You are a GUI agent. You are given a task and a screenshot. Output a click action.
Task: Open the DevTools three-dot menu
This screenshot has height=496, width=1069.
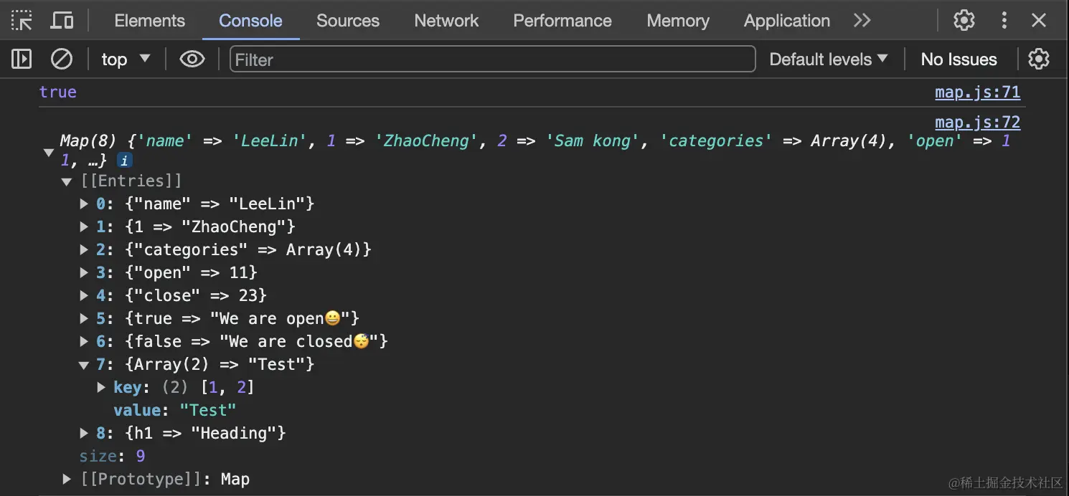click(x=1004, y=21)
